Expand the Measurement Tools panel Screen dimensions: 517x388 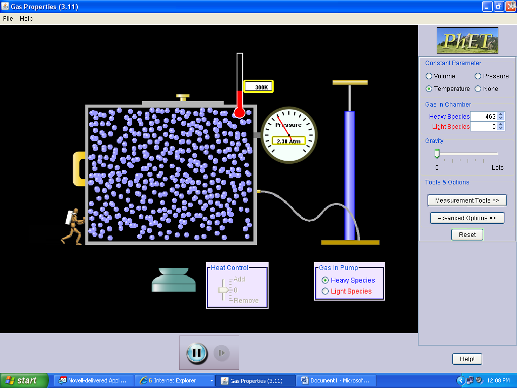click(x=467, y=200)
